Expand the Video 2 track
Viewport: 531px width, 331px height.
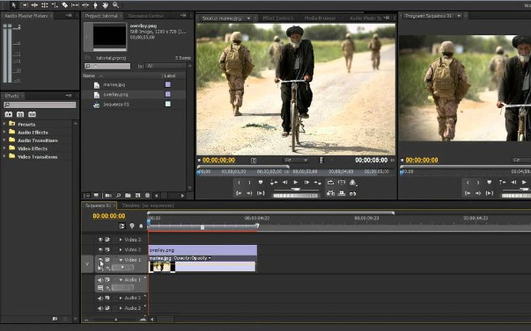click(121, 250)
